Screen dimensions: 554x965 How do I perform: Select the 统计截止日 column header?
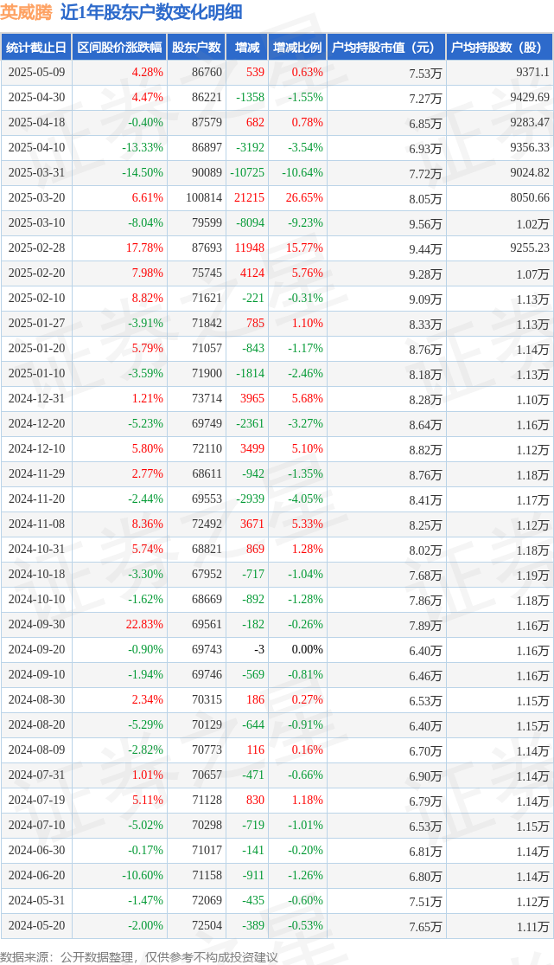tap(36, 48)
